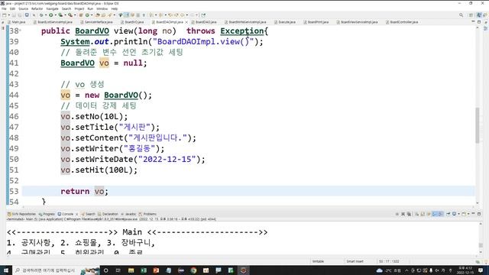The image size is (489, 275).
Task: Open the Display Selected Console dropdown
Action: pyautogui.click(x=458, y=214)
